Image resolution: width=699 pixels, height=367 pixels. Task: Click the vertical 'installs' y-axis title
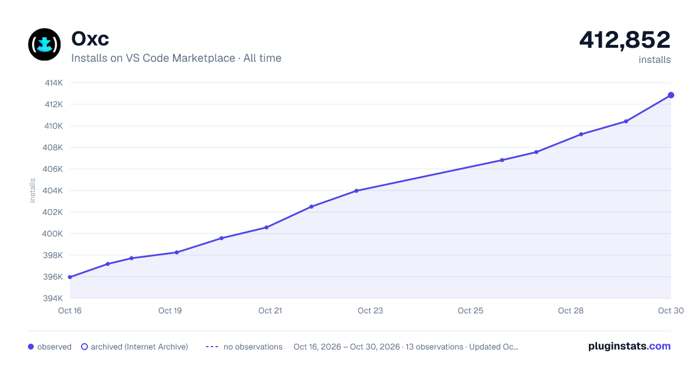tap(33, 190)
